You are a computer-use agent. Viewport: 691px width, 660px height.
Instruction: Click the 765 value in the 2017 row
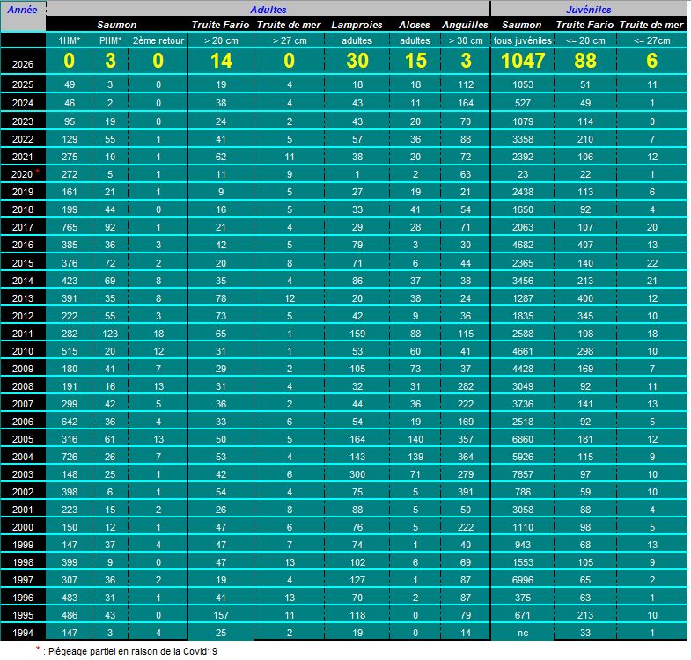pos(70,227)
